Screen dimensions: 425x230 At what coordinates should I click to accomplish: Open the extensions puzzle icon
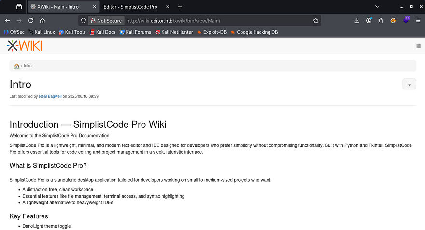tap(381, 21)
